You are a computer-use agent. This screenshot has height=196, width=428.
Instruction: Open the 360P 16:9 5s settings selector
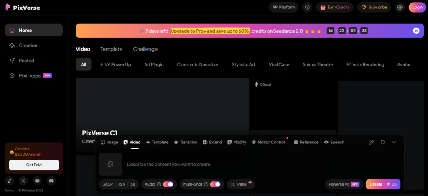(x=119, y=184)
